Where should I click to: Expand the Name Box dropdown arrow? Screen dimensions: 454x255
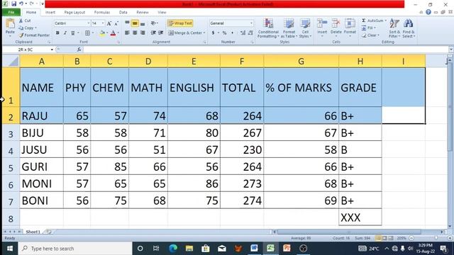coord(52,50)
